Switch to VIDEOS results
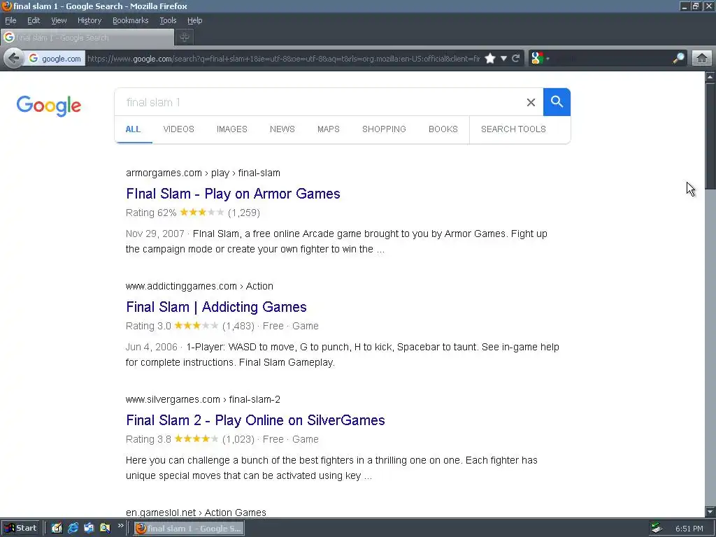The height and width of the screenshot is (537, 716). click(178, 129)
